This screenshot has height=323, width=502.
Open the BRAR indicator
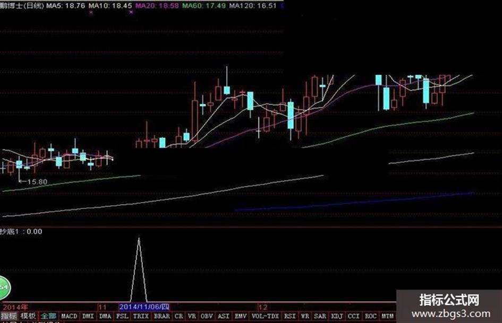coord(161,316)
